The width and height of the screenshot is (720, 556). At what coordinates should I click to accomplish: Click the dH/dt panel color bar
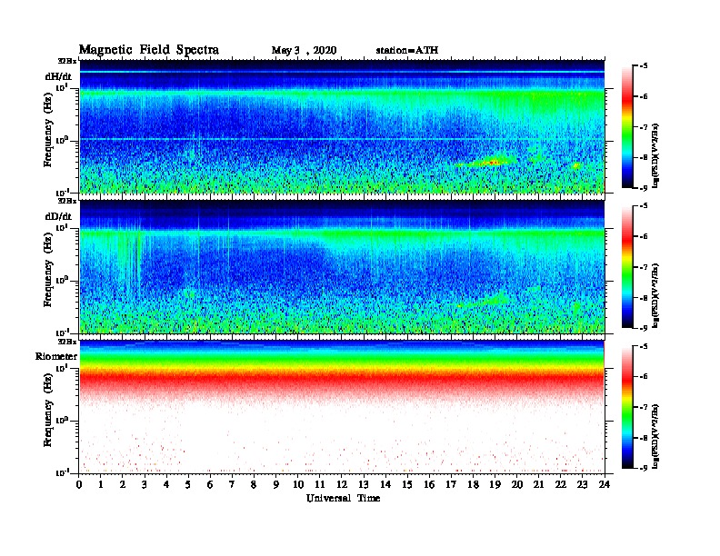click(x=627, y=127)
